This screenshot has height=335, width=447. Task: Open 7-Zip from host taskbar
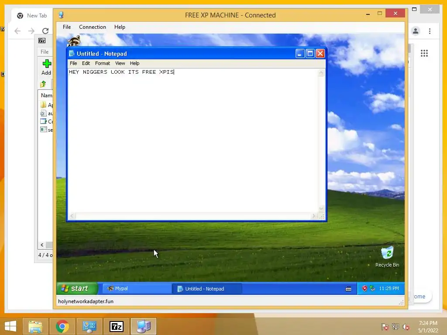coord(117,326)
